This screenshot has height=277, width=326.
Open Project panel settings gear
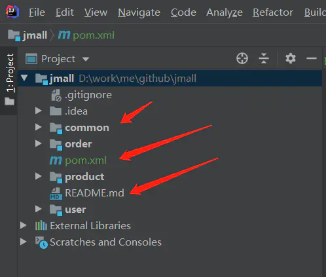click(x=291, y=58)
